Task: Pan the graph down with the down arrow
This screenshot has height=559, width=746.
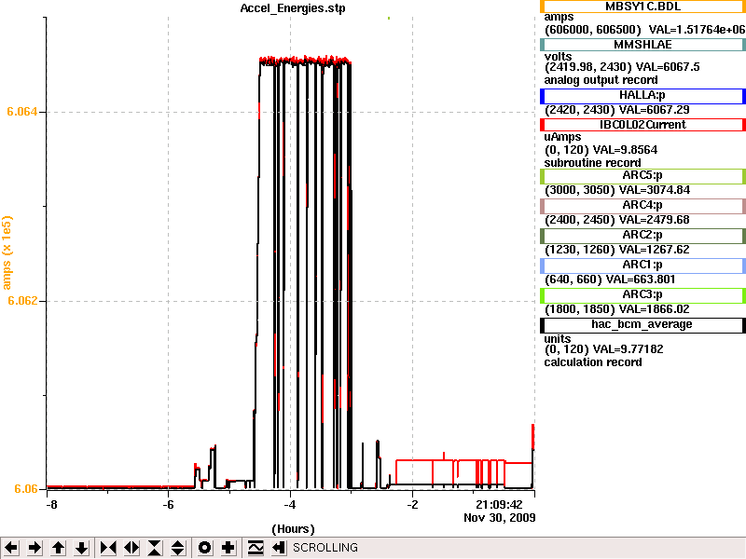Action: (x=81, y=548)
